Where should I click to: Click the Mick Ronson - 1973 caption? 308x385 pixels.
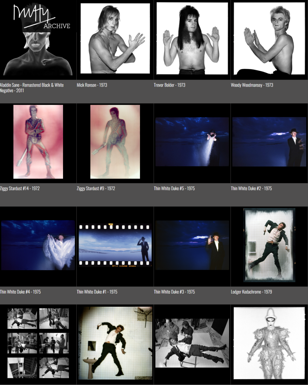coord(92,85)
